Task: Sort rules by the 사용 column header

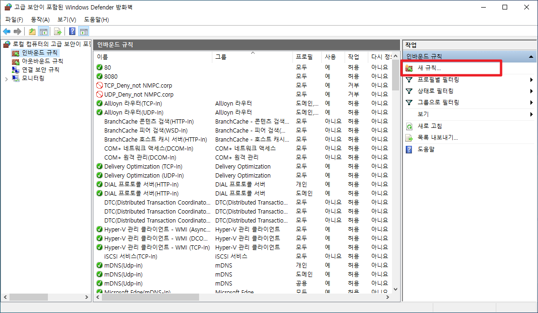Action: click(333, 57)
